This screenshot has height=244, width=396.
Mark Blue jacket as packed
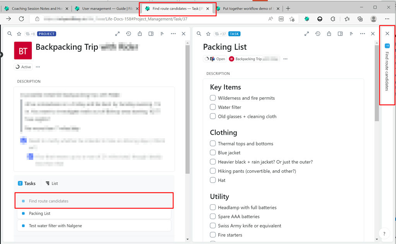click(213, 152)
